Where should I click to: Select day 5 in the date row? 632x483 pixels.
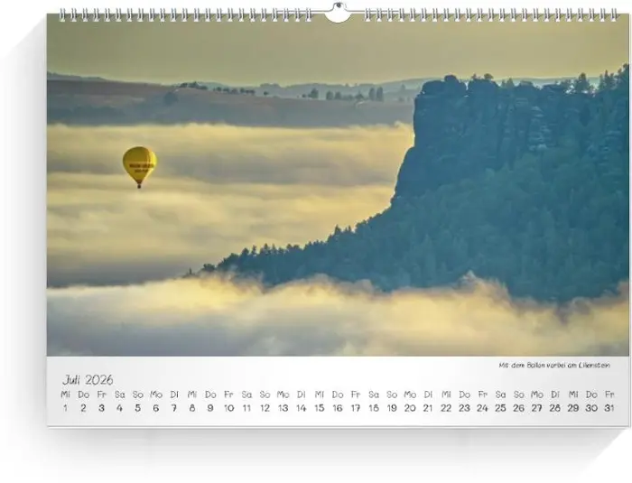(x=137, y=408)
